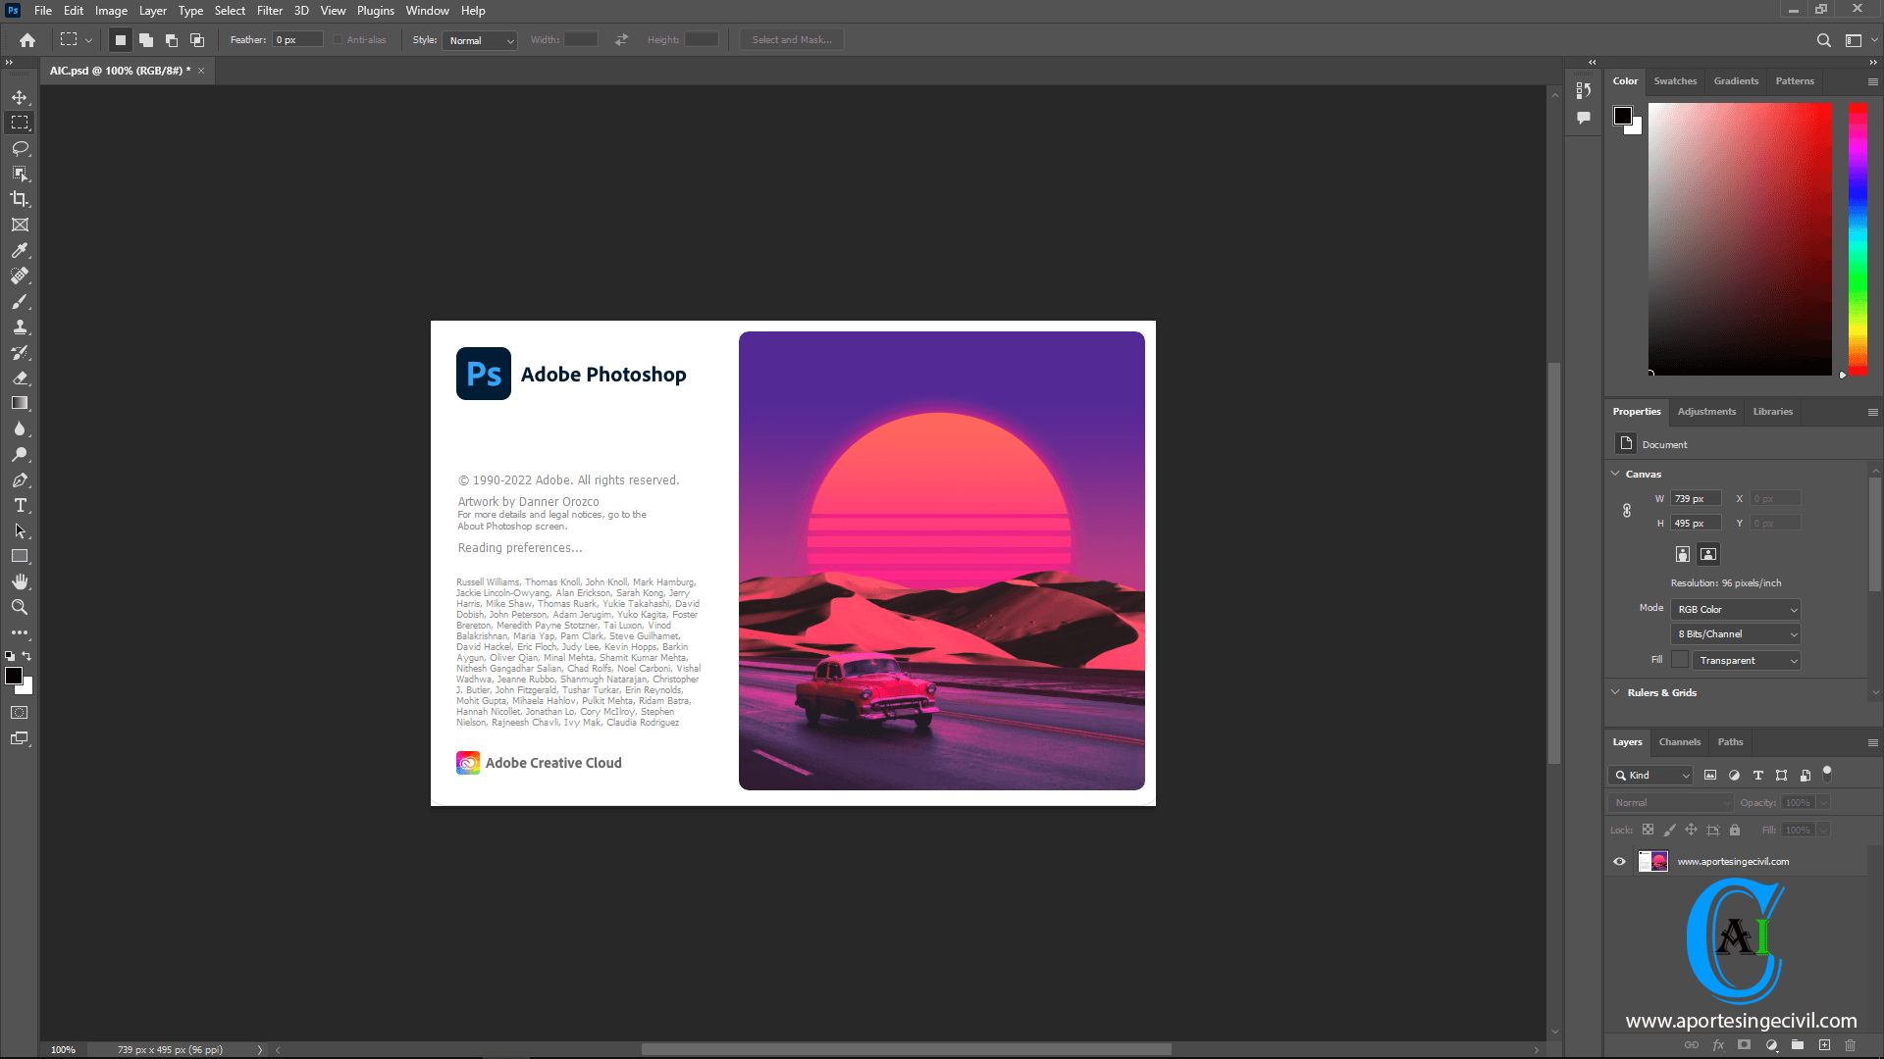Switch to the Channels tab

coord(1680,741)
